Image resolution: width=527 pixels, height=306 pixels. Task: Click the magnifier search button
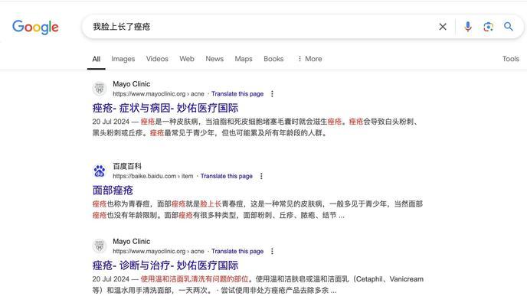[x=509, y=27]
